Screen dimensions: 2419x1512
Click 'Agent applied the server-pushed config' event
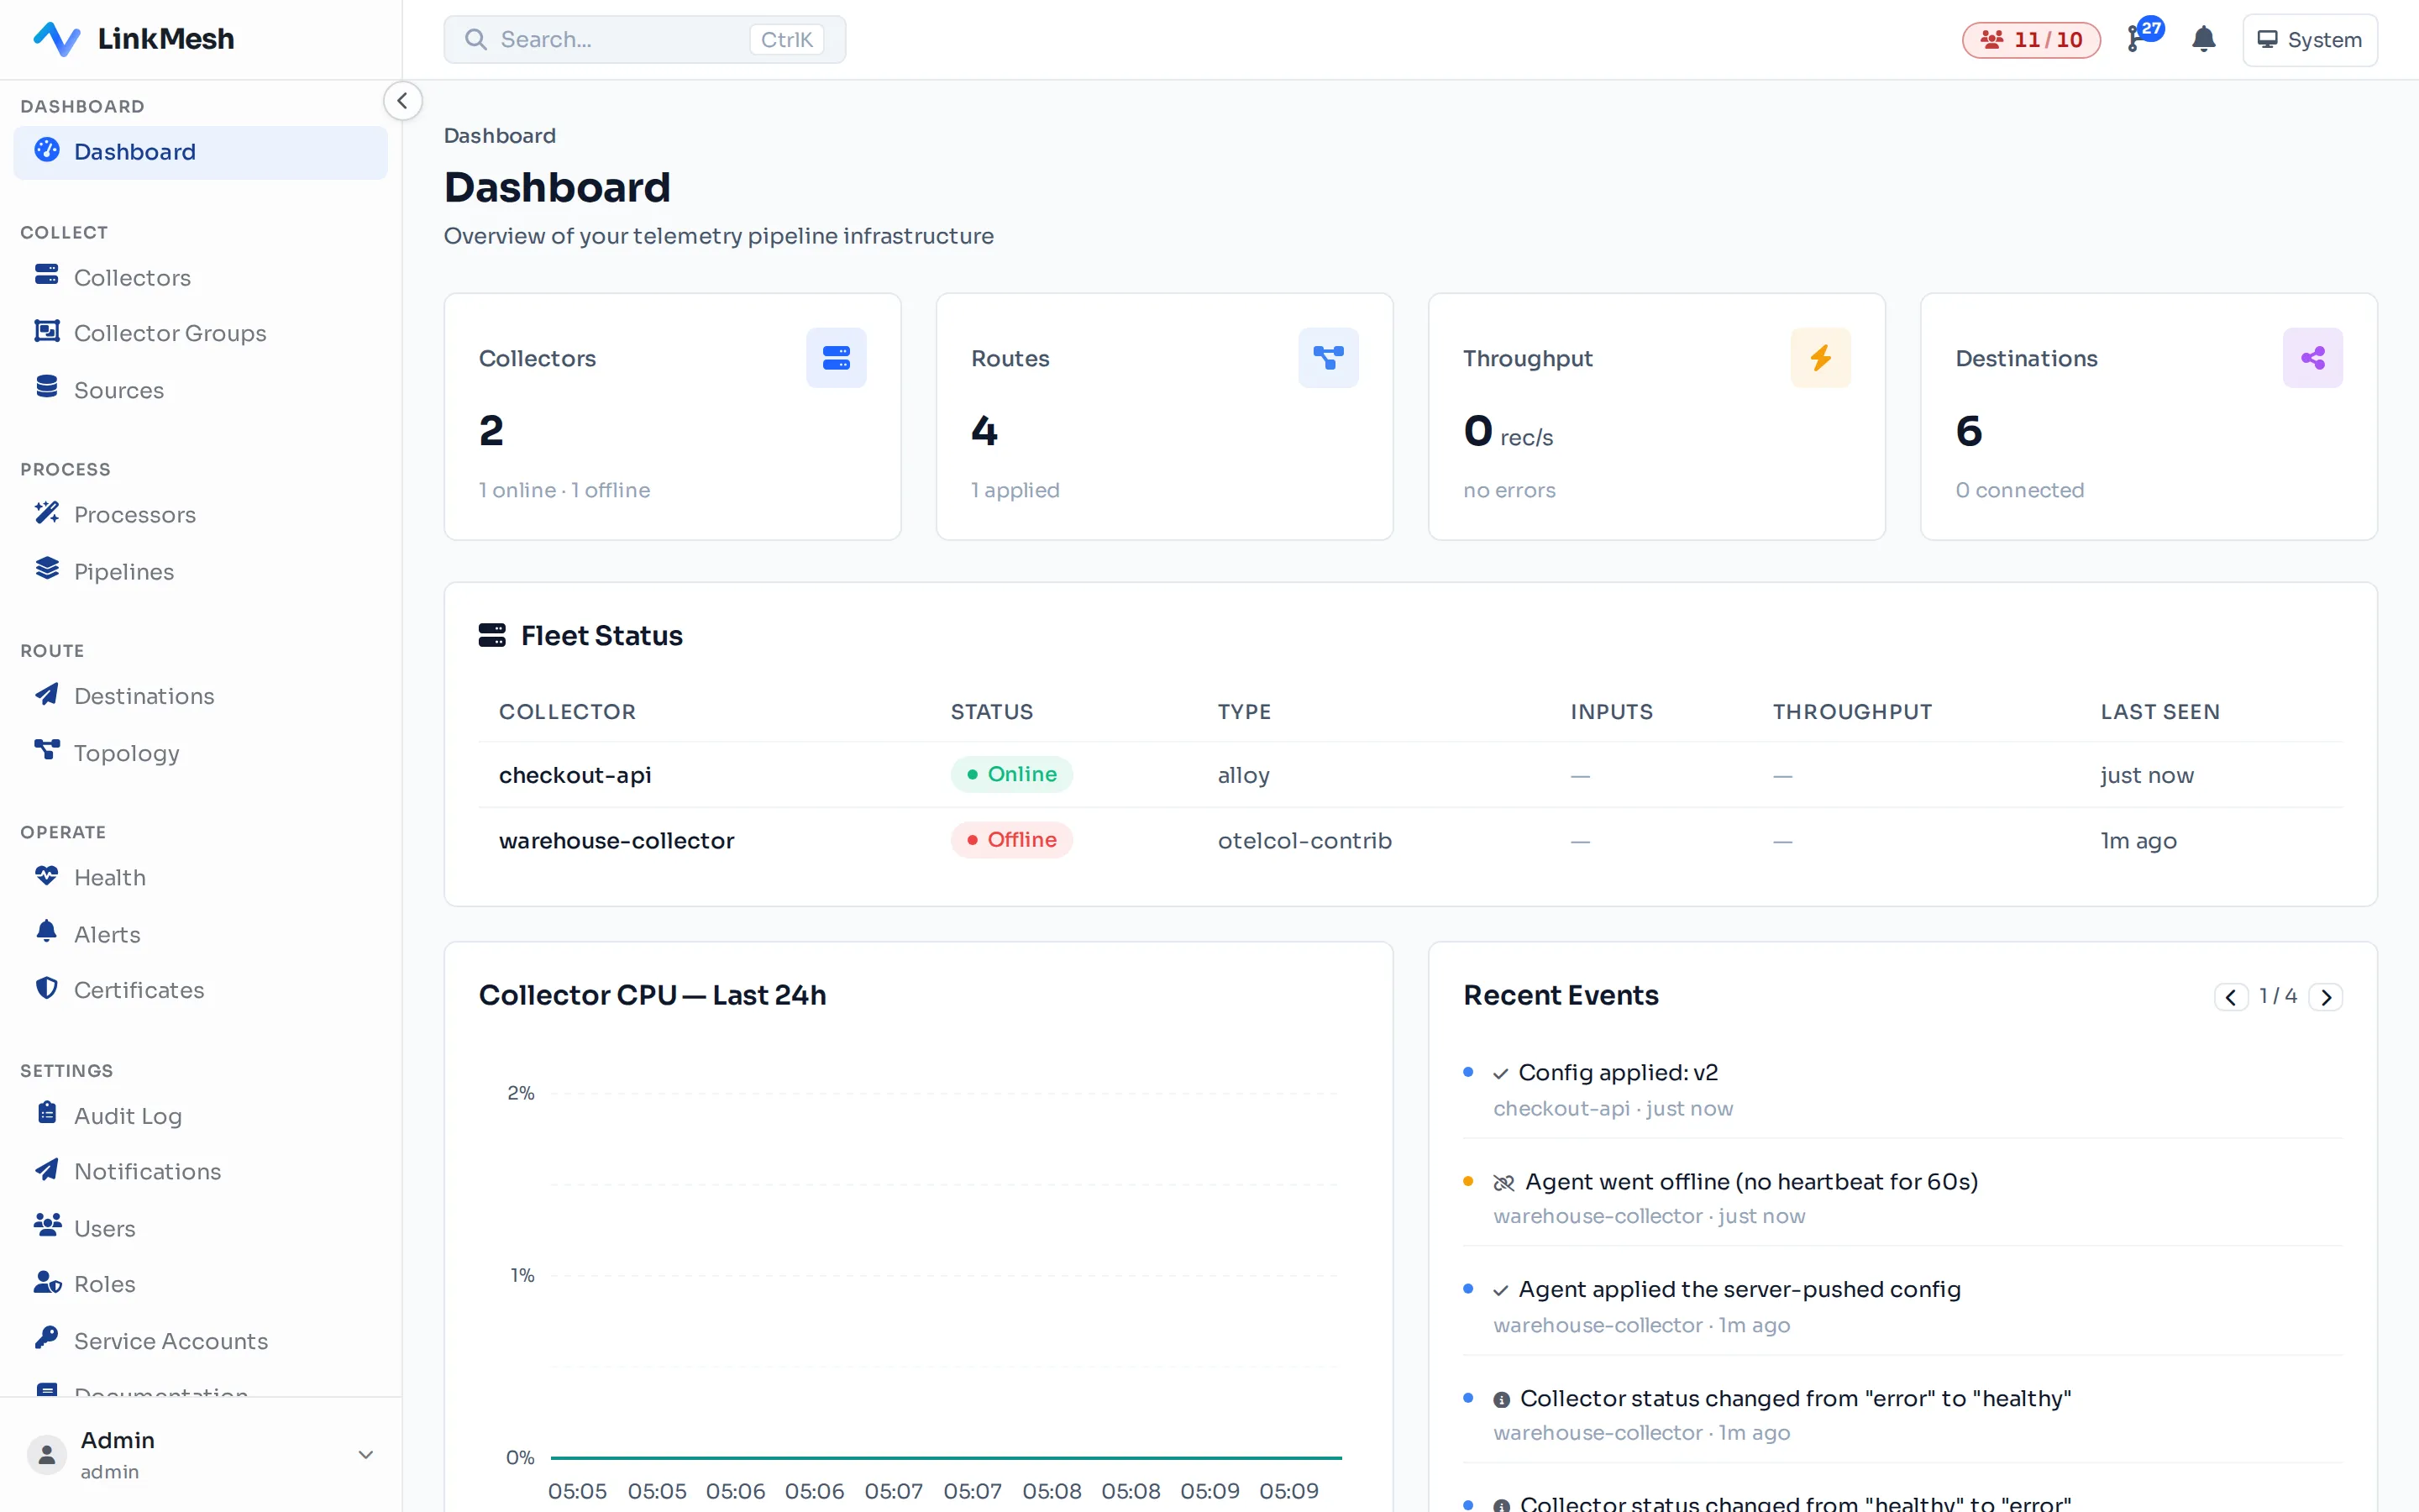[1902, 1306]
